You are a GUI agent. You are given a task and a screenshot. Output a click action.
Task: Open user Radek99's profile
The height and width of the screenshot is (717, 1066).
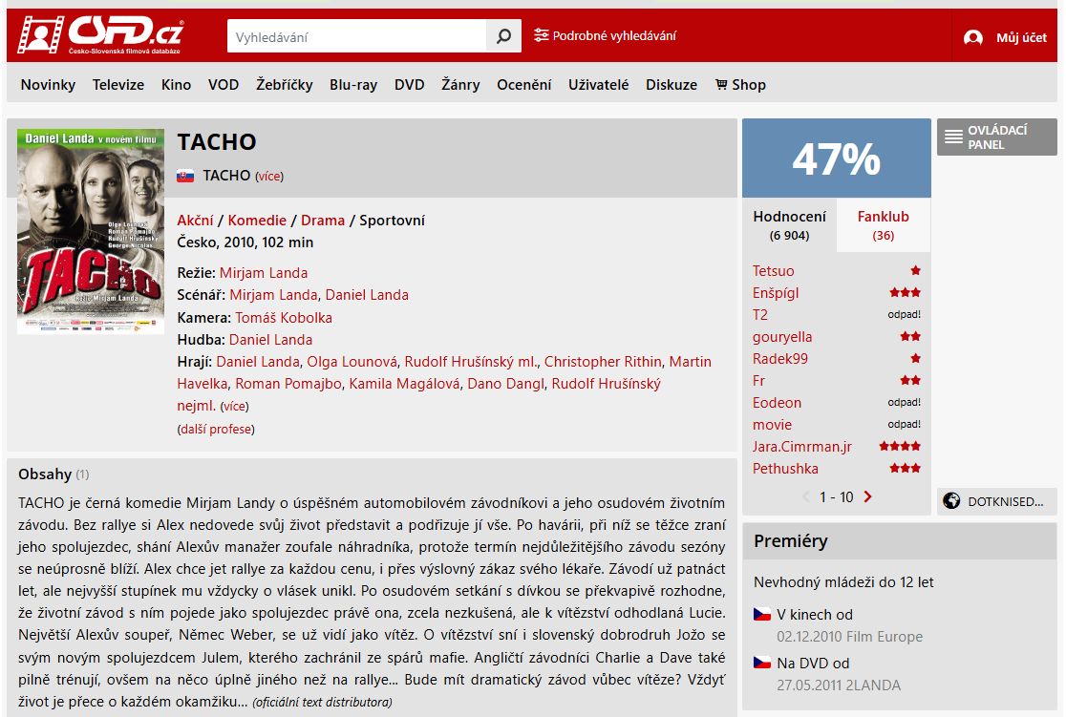click(x=780, y=359)
